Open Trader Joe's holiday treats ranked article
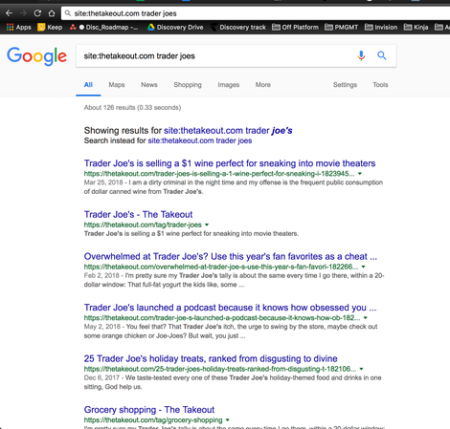Viewport: 450px width, 429px height. [x=211, y=358]
